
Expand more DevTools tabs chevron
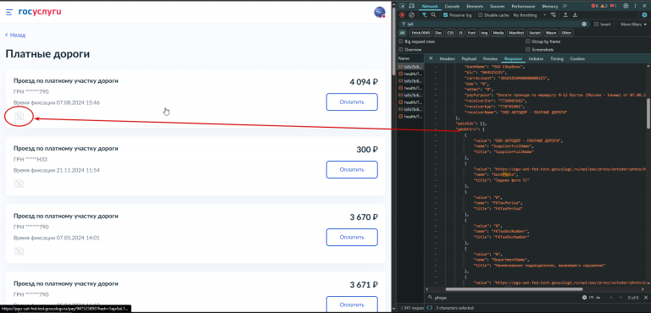click(x=565, y=6)
